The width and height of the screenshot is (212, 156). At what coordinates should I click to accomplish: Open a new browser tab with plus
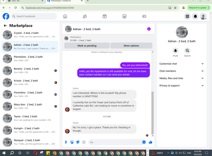click(x=88, y=1)
